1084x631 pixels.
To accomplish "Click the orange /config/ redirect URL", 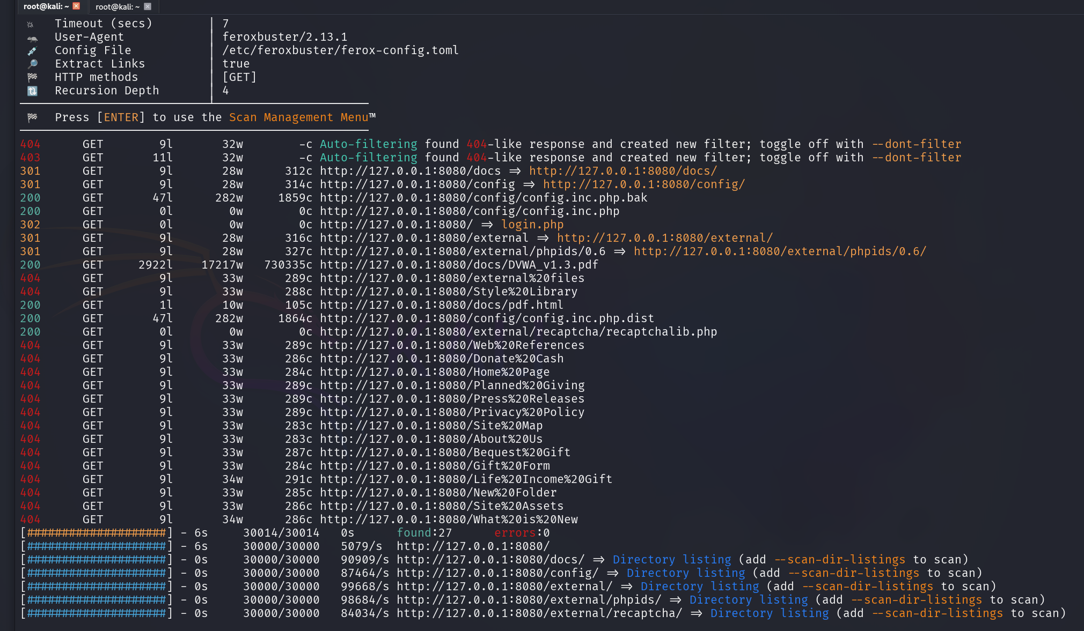I will 644,184.
